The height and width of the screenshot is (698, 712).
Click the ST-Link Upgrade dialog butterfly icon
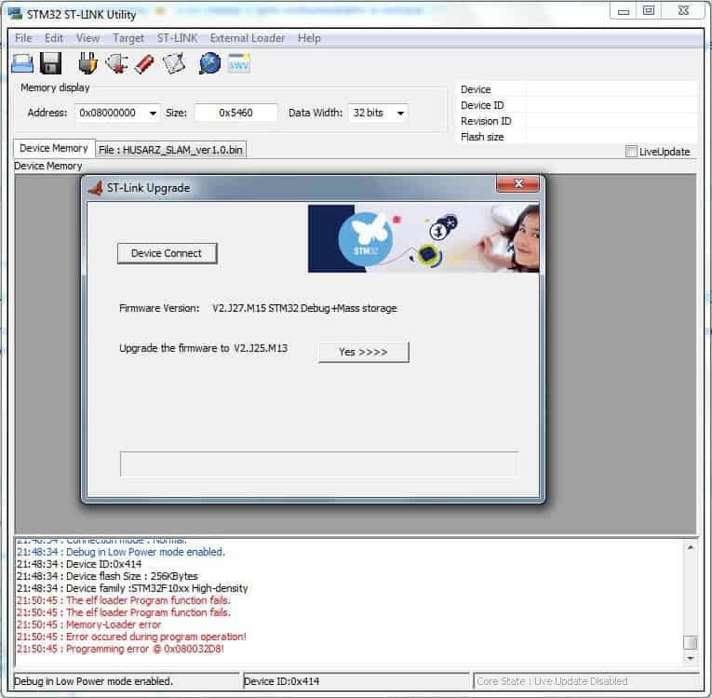[95, 188]
